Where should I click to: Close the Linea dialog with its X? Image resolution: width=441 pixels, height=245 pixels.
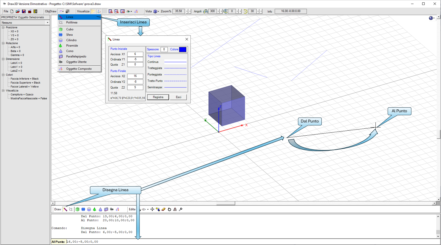187,39
